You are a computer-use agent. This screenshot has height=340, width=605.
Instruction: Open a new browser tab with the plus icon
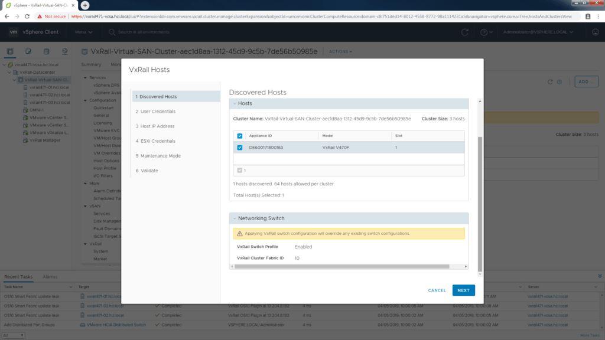85,5
